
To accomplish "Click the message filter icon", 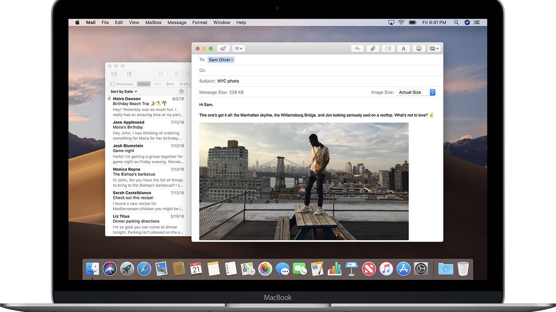I will point(181,91).
